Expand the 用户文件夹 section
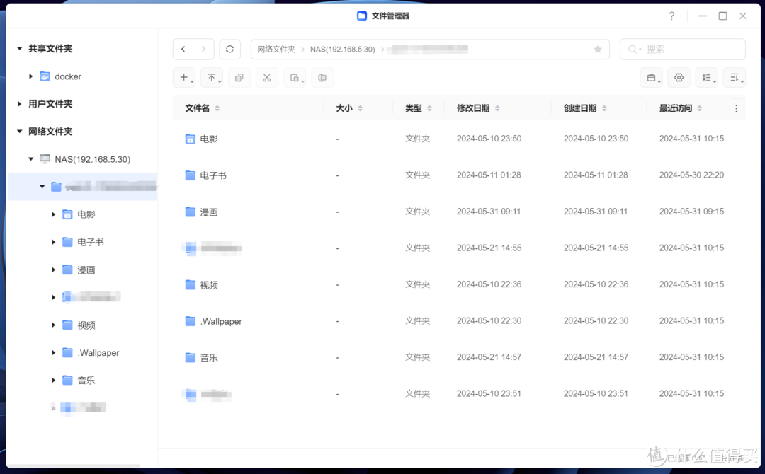The width and height of the screenshot is (765, 474). pos(18,103)
